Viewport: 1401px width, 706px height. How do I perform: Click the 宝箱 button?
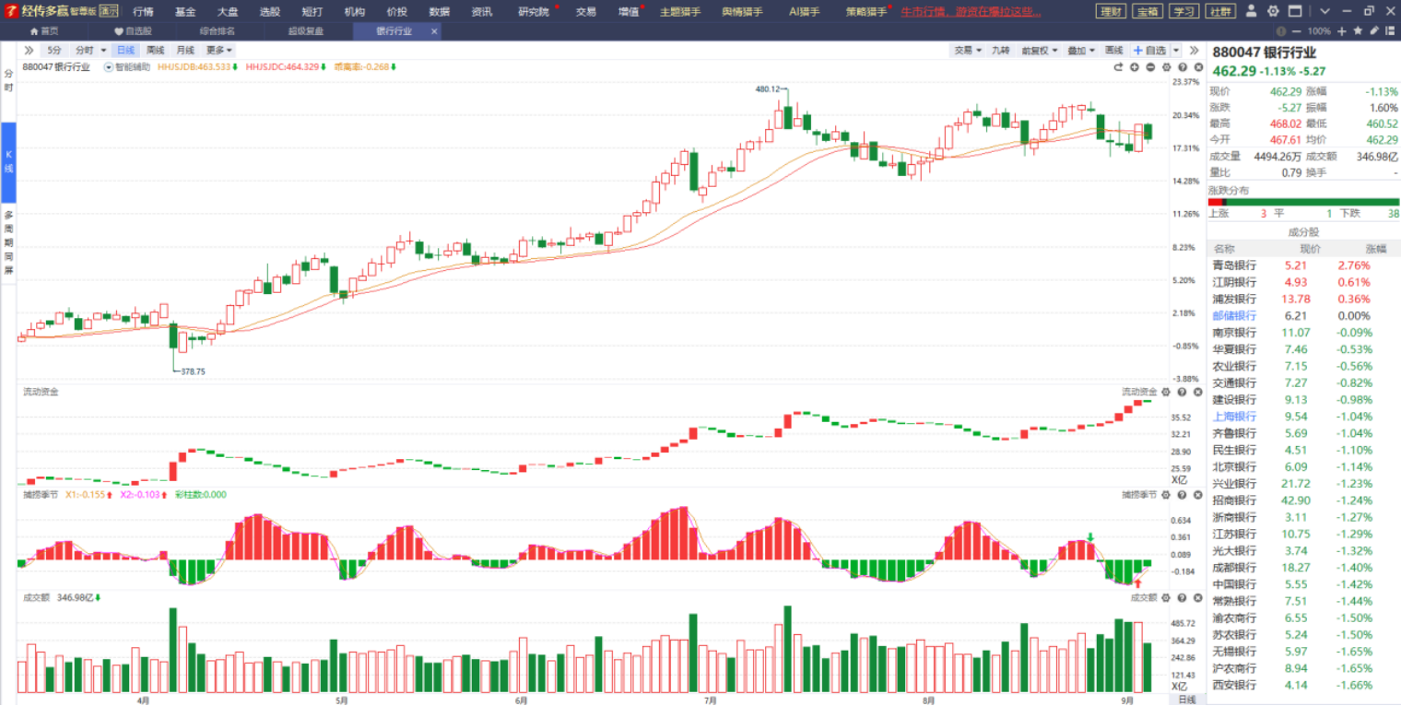pos(1147,11)
